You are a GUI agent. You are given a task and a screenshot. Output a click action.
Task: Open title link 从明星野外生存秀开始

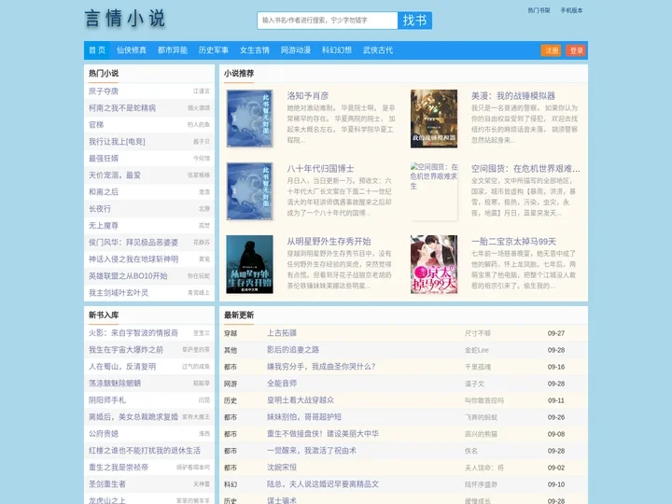click(x=329, y=242)
